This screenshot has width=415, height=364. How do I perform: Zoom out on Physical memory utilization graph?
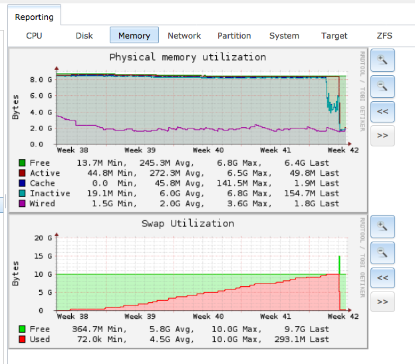pos(382,86)
